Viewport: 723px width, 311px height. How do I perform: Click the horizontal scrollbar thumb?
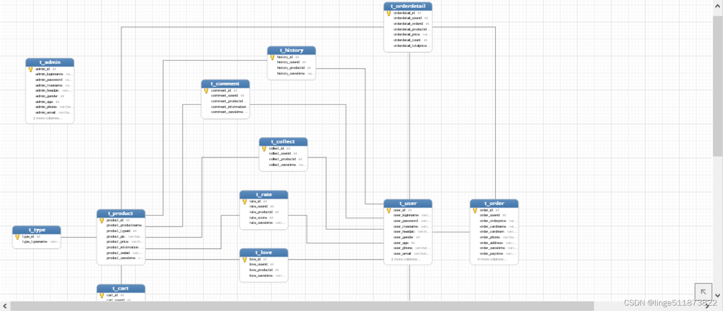tap(302, 306)
